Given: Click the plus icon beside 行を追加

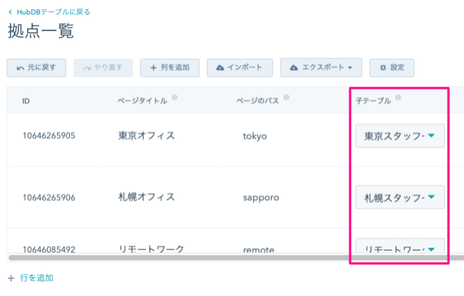Looking at the screenshot, I should pos(11,278).
